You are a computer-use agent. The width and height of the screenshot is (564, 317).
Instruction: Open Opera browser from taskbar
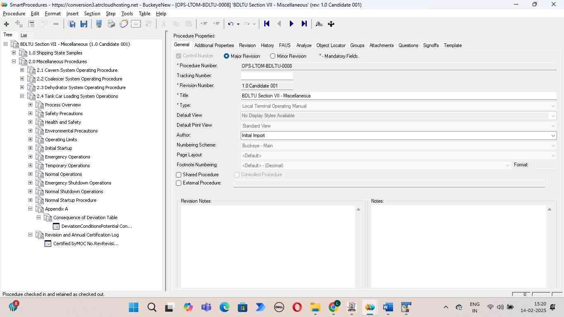pyautogui.click(x=297, y=307)
